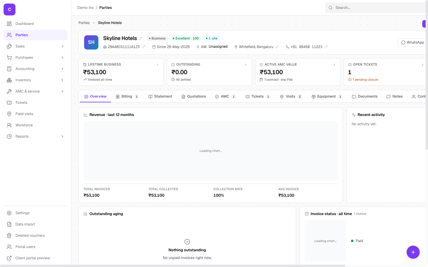Open the Statement tab
428x267 pixels.
click(x=160, y=96)
